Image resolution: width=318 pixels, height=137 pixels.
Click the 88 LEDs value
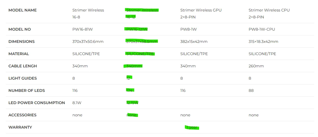coord(251,91)
